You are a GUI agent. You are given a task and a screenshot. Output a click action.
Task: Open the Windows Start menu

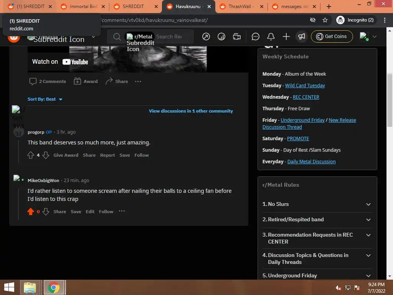[x=9, y=287]
